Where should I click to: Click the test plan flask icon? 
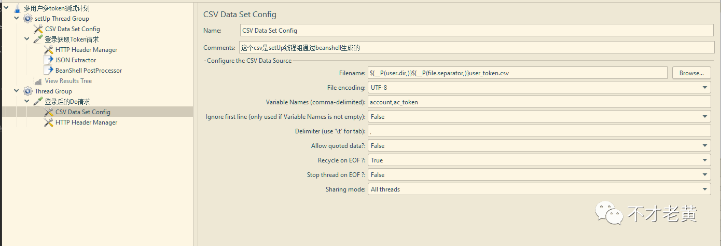point(17,8)
